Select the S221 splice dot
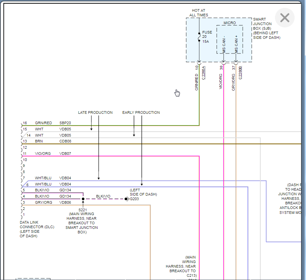Image resolution: width=306 pixels, height=280 pixels. coord(83,199)
